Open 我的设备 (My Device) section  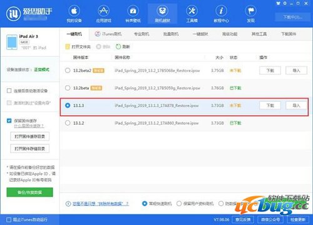(74, 14)
